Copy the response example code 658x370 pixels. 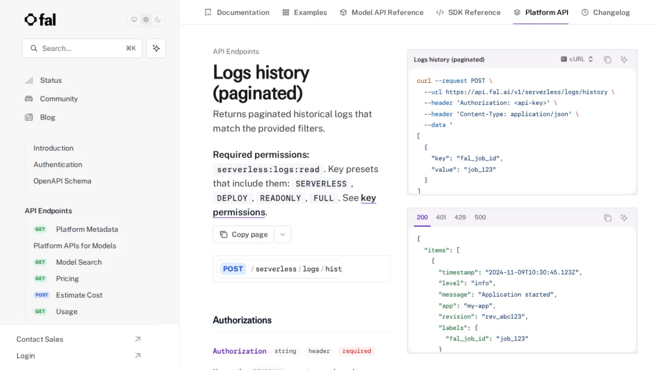608,218
